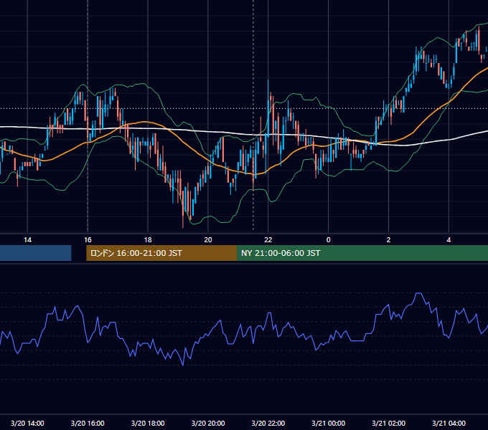Click the 14 hour axis label

tap(27, 240)
